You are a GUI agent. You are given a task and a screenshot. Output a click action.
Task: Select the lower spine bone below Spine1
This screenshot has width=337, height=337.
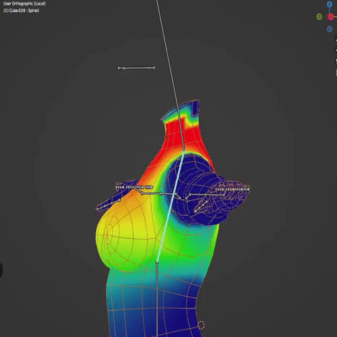point(157,299)
